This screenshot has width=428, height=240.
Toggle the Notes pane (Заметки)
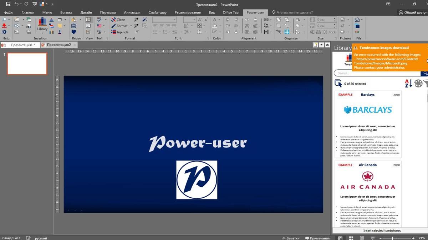(291, 238)
